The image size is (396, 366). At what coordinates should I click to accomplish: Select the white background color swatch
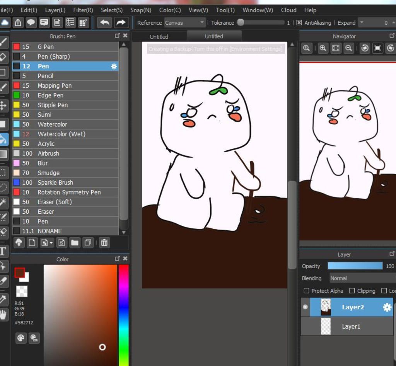tap(26, 279)
